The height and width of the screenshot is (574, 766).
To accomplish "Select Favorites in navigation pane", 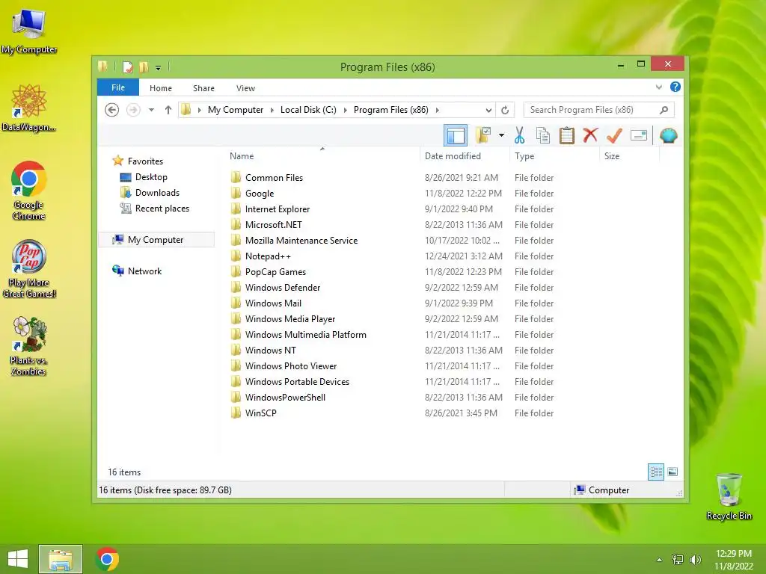I will click(145, 161).
